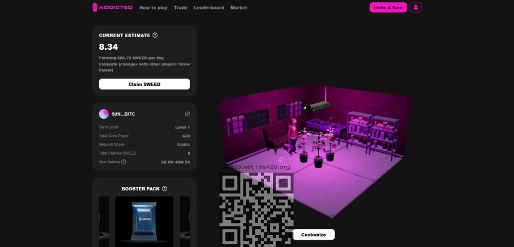Click the Customize room button

(x=314, y=235)
